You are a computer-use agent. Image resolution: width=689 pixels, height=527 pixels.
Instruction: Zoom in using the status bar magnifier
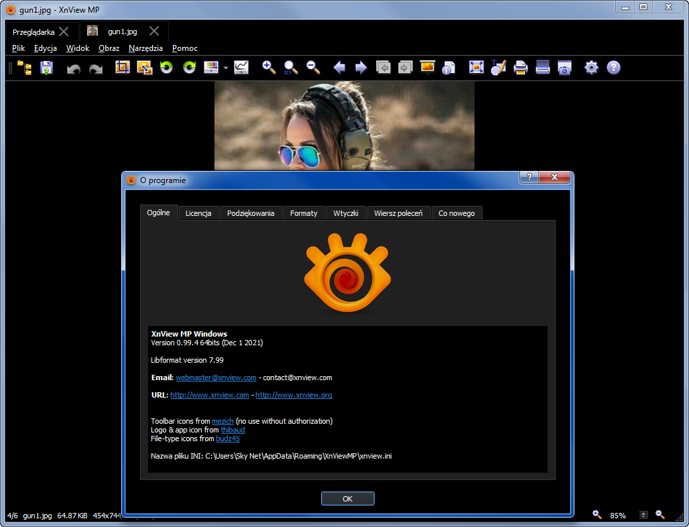tap(597, 515)
